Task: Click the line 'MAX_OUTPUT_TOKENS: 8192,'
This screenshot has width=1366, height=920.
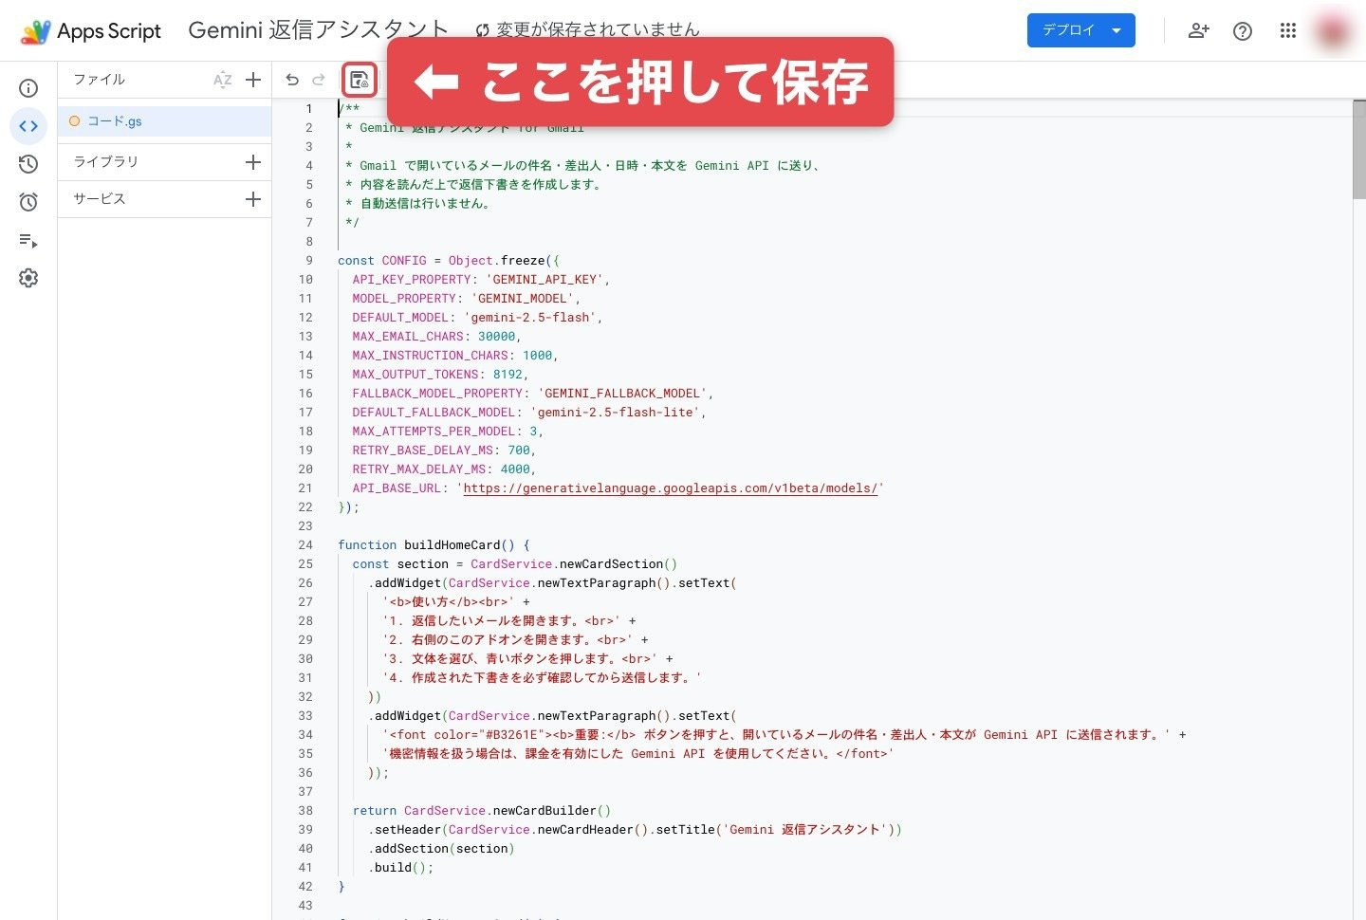Action: pos(440,375)
